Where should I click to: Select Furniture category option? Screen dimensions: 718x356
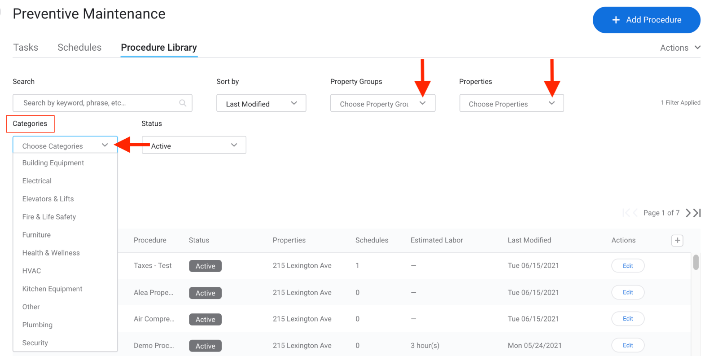coord(65,235)
